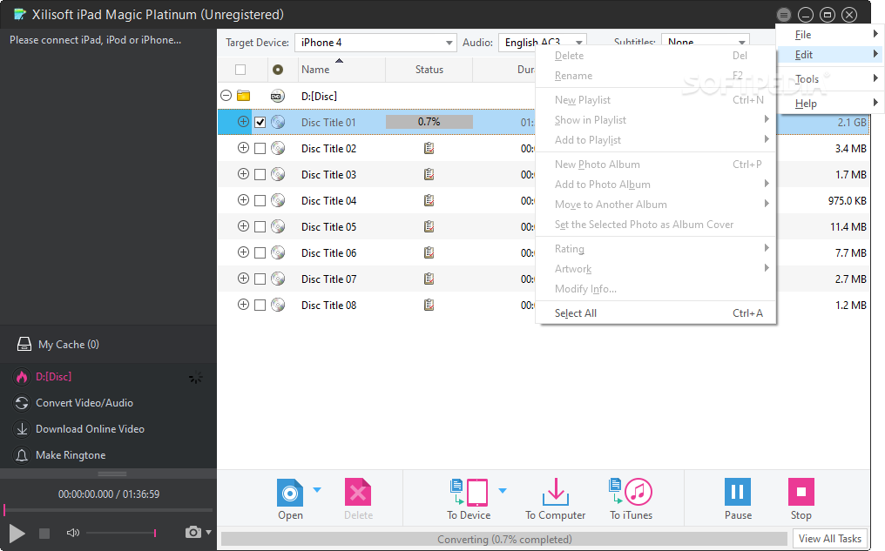Image resolution: width=885 pixels, height=551 pixels.
Task: Pause the current conversion
Action: 738,492
